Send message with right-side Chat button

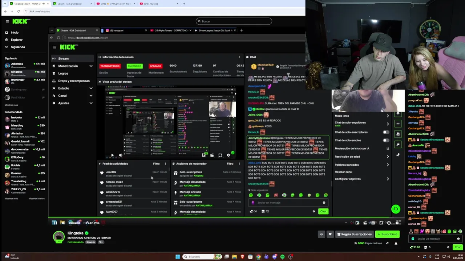coord(457,247)
